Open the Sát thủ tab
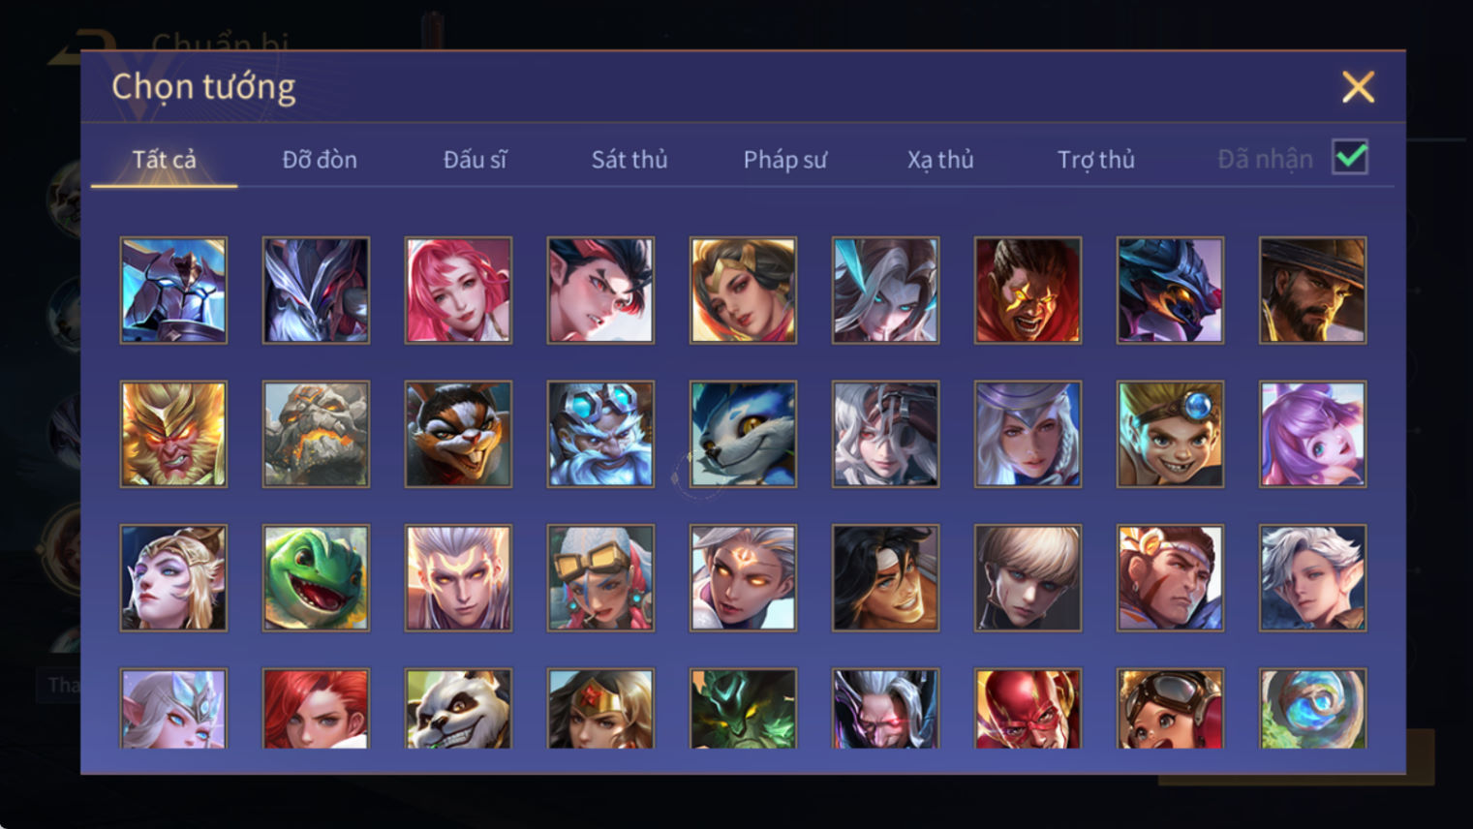The width and height of the screenshot is (1473, 829). [629, 160]
